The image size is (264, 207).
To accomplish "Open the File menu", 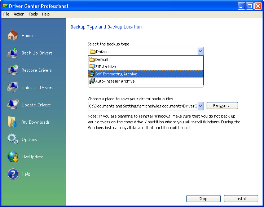I will (6, 14).
